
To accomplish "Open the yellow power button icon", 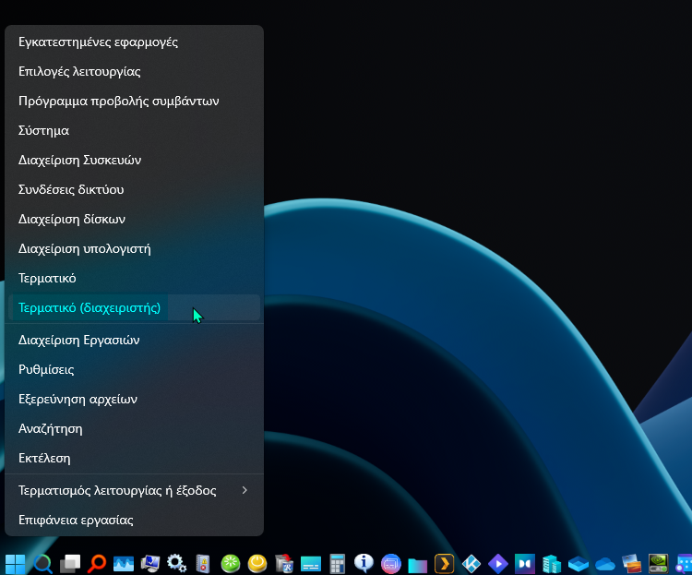I will click(x=257, y=562).
